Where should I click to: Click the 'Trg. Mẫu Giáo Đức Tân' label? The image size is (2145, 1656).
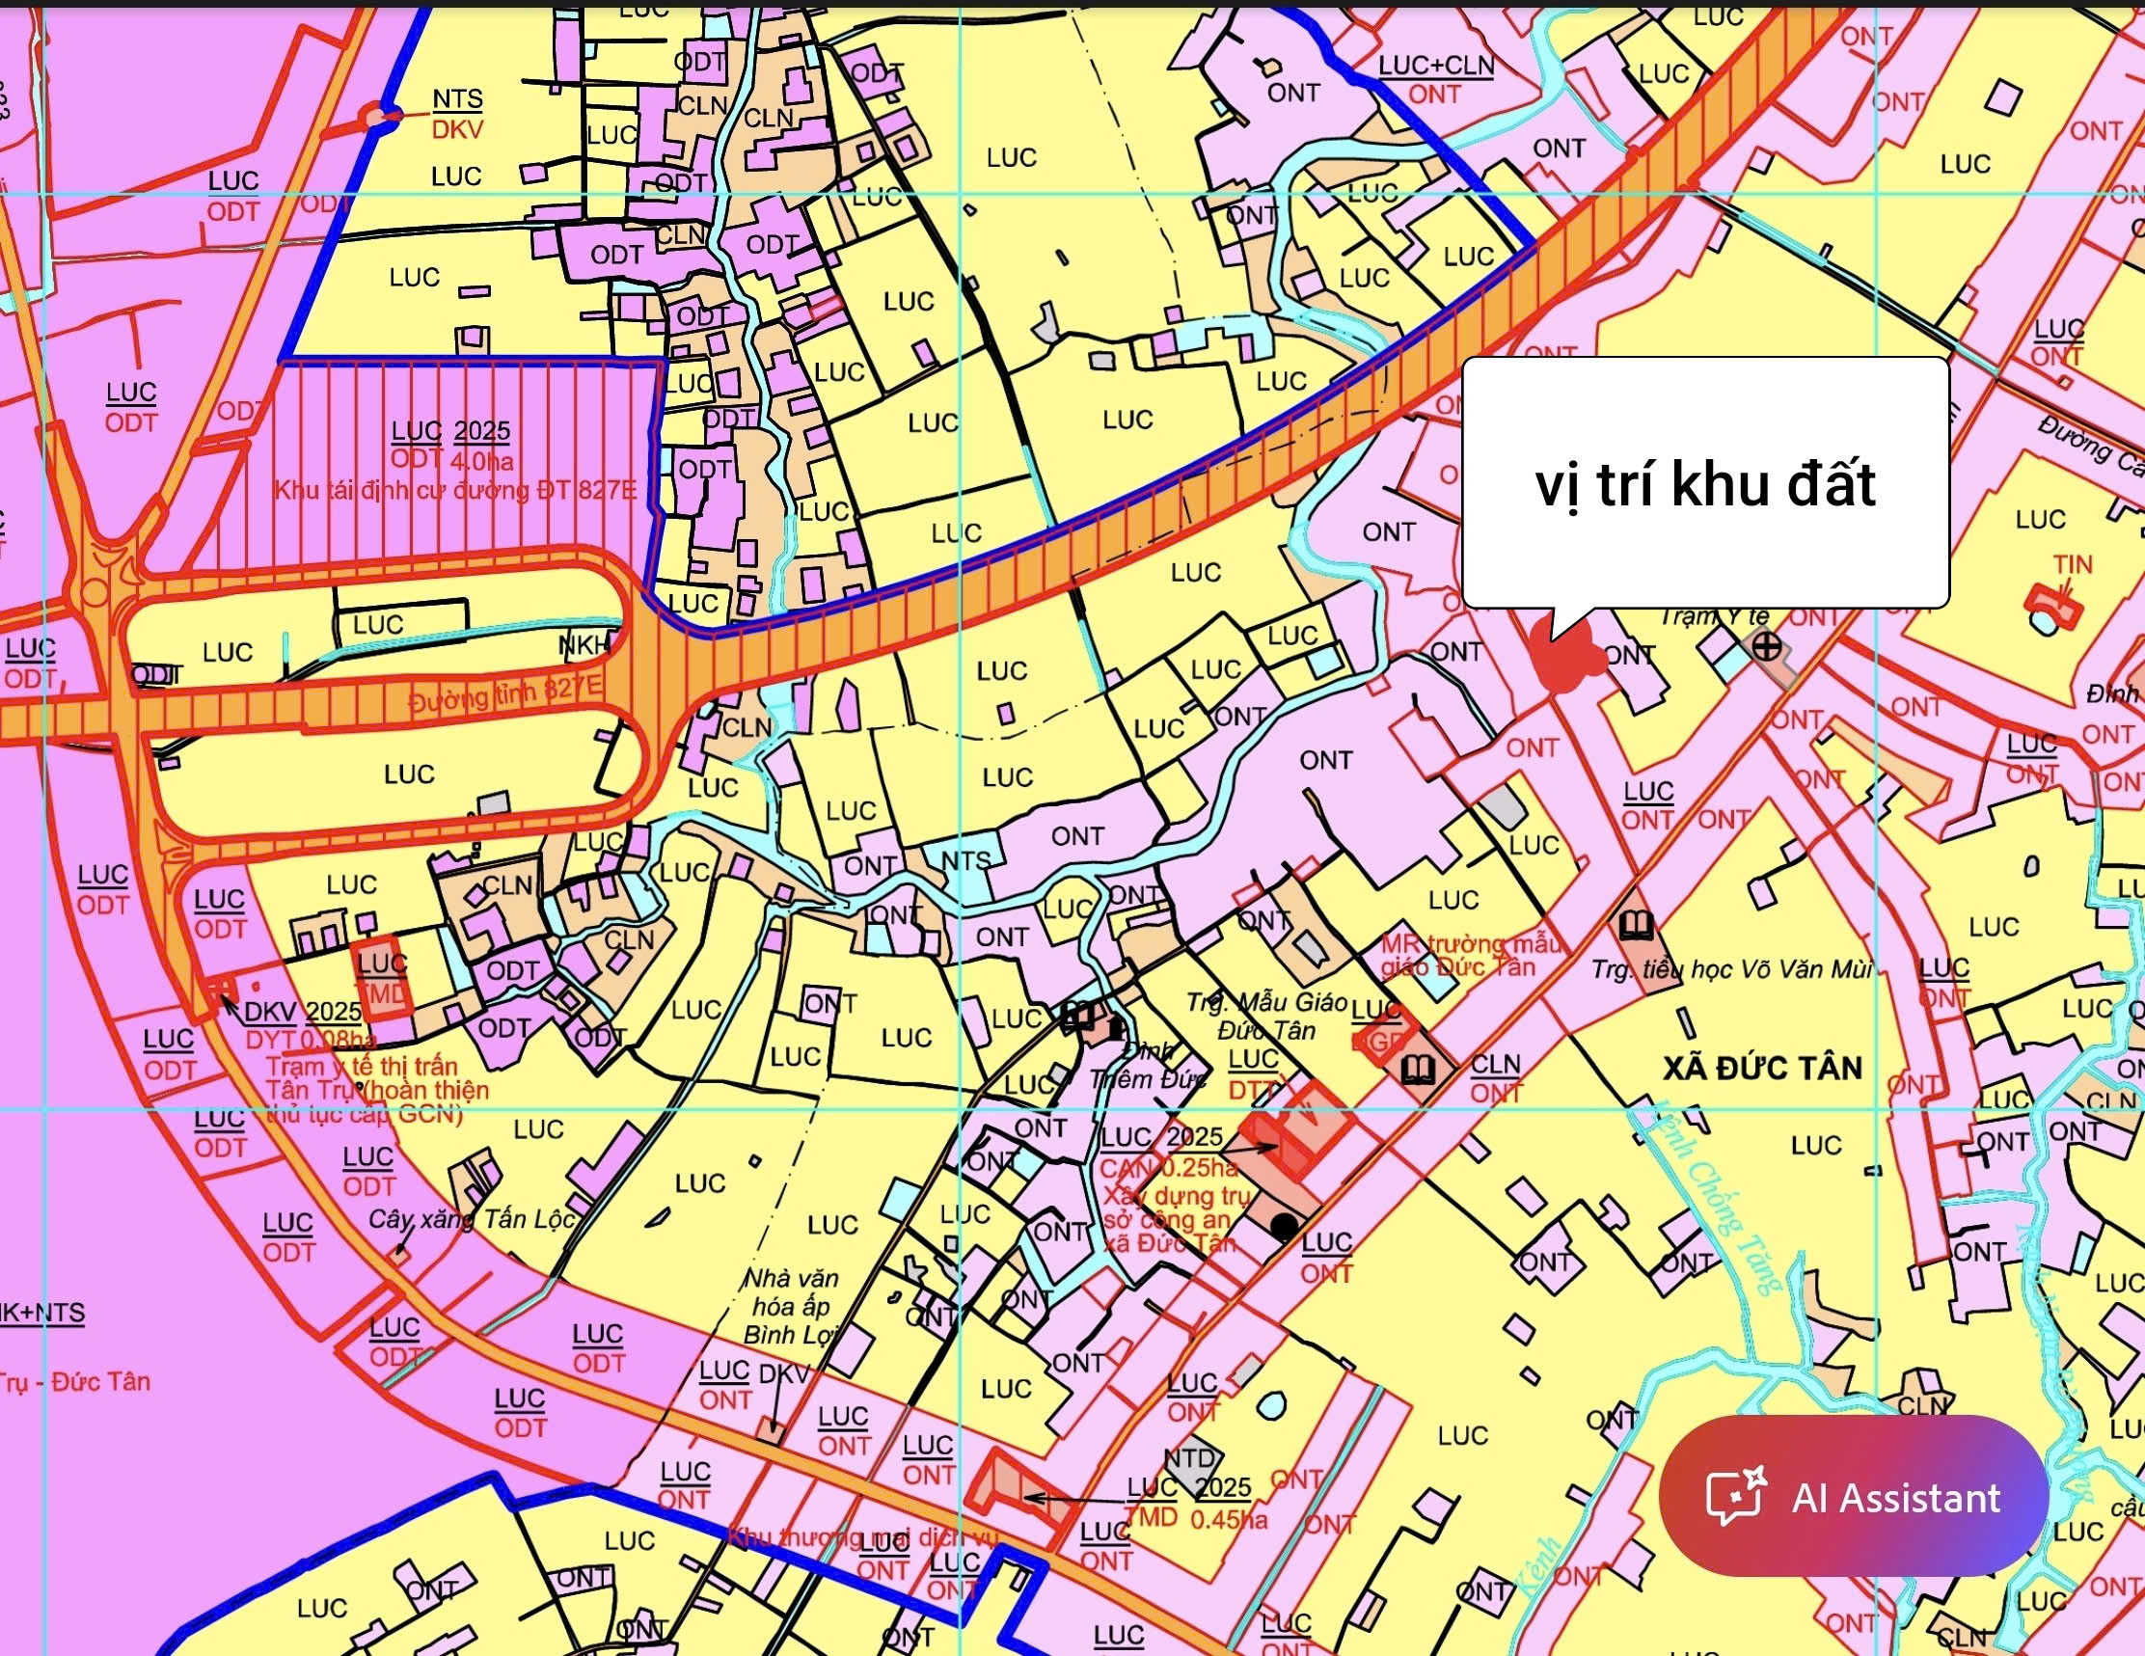1266,1016
